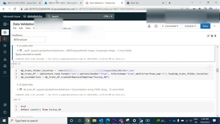Viewport: 220px width, 124px height.
Task: Expand (2) Spark Jobs under Cmd 12
Action: pos(25,85)
